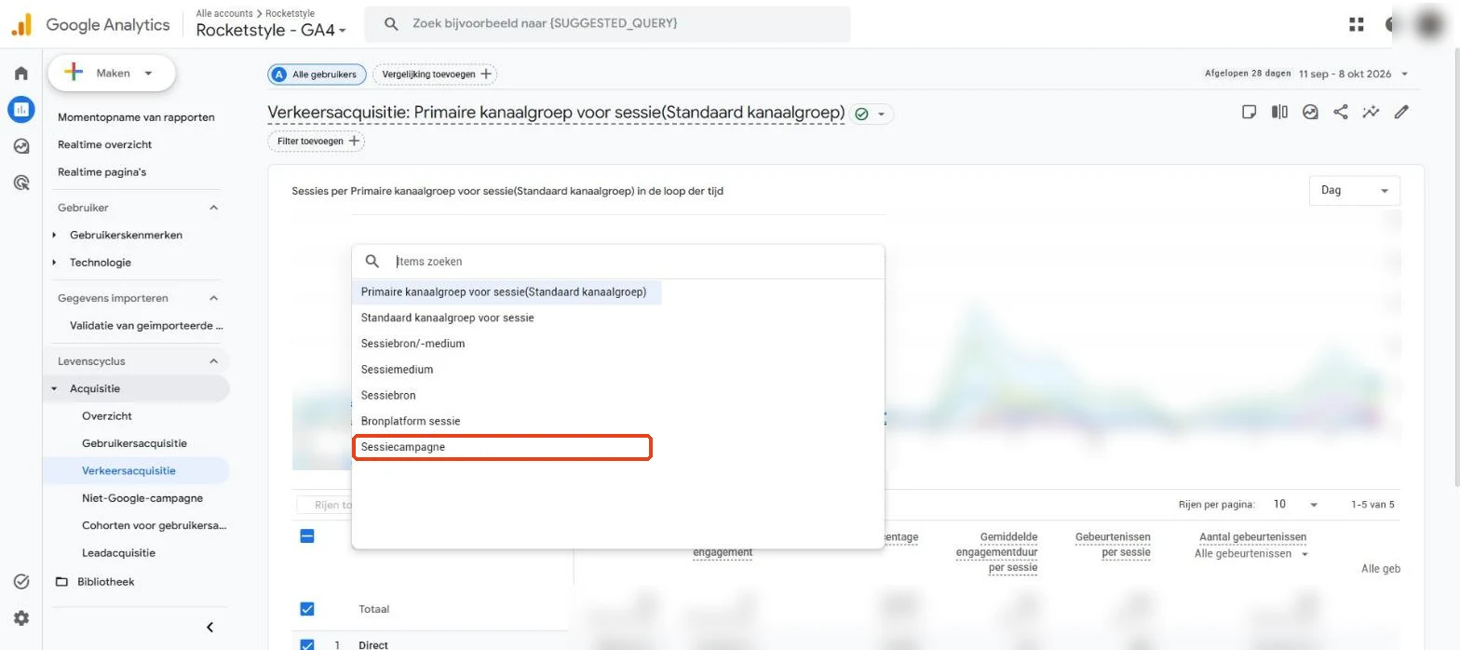Click Alle gebruikers chip

317,74
